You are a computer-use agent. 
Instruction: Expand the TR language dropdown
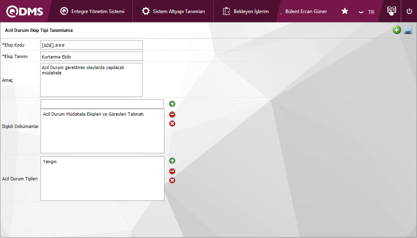[x=367, y=12]
